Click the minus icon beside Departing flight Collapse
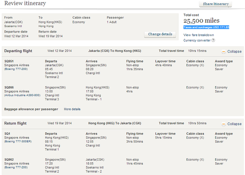Screen dimensions: 245x175 point(224,52)
